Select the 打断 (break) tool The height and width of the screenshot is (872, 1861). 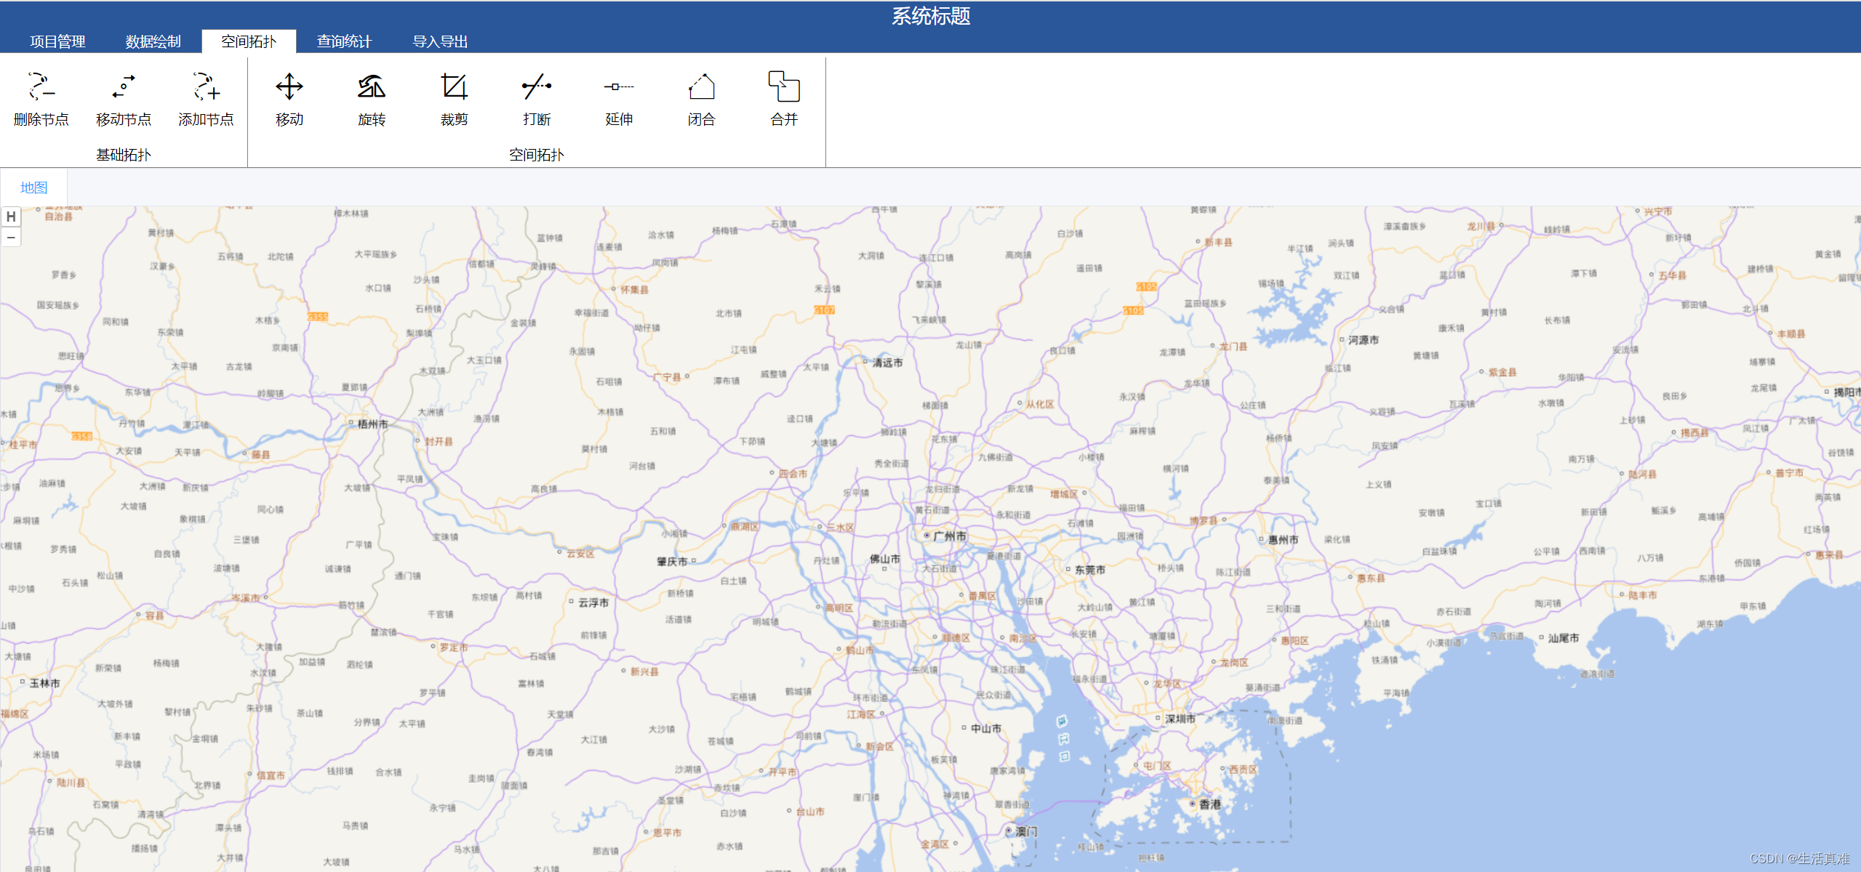pyautogui.click(x=536, y=98)
